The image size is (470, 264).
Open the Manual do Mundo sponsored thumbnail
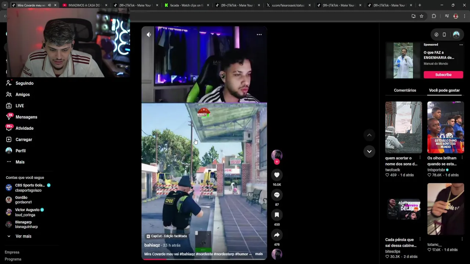[x=403, y=60]
